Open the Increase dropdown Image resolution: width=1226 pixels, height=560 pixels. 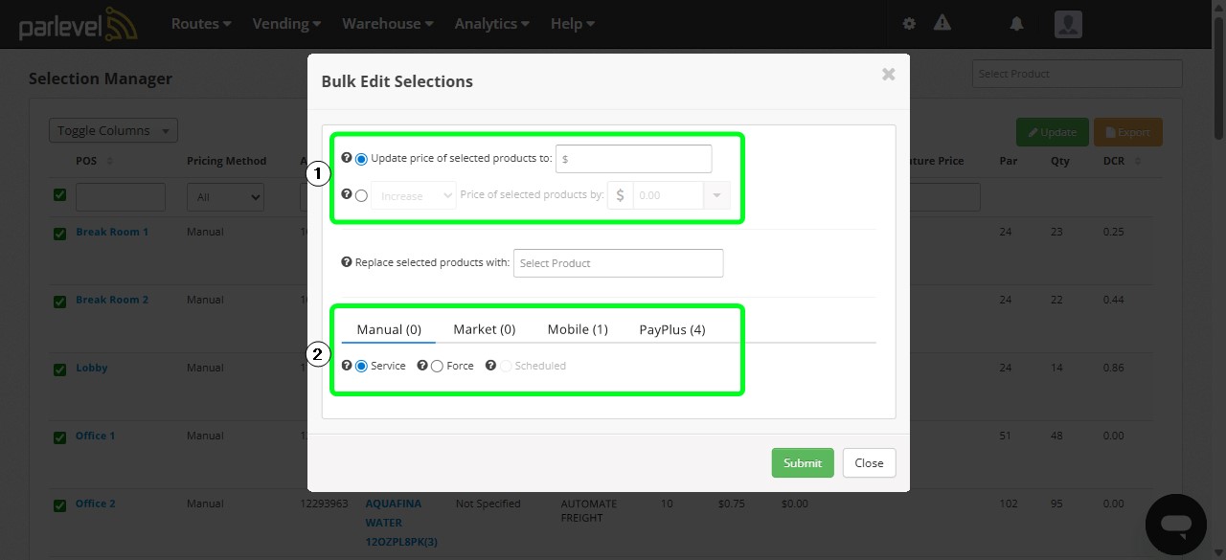pos(413,195)
